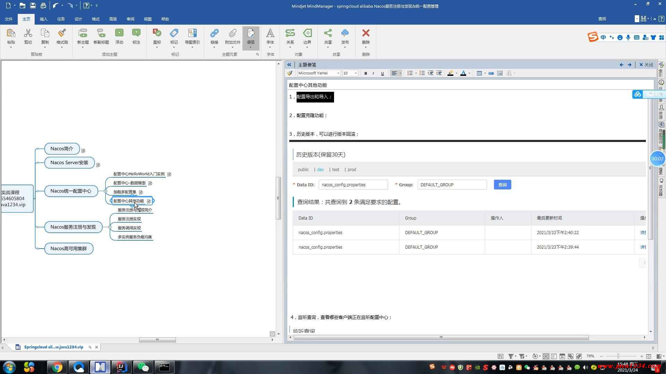Image resolution: width=666 pixels, height=374 pixels.
Task: Open WeChat from the taskbar
Action: click(143, 367)
